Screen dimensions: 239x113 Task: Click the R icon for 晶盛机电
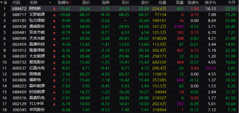(54, 98)
